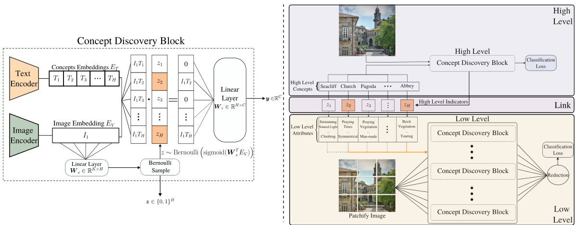
Task: Click the middle Concept Discovery Block in Low Level
Action: coord(473,171)
